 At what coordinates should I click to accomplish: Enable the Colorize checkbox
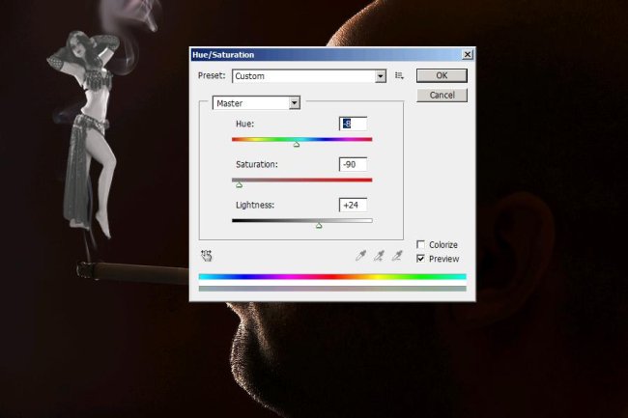(x=420, y=244)
